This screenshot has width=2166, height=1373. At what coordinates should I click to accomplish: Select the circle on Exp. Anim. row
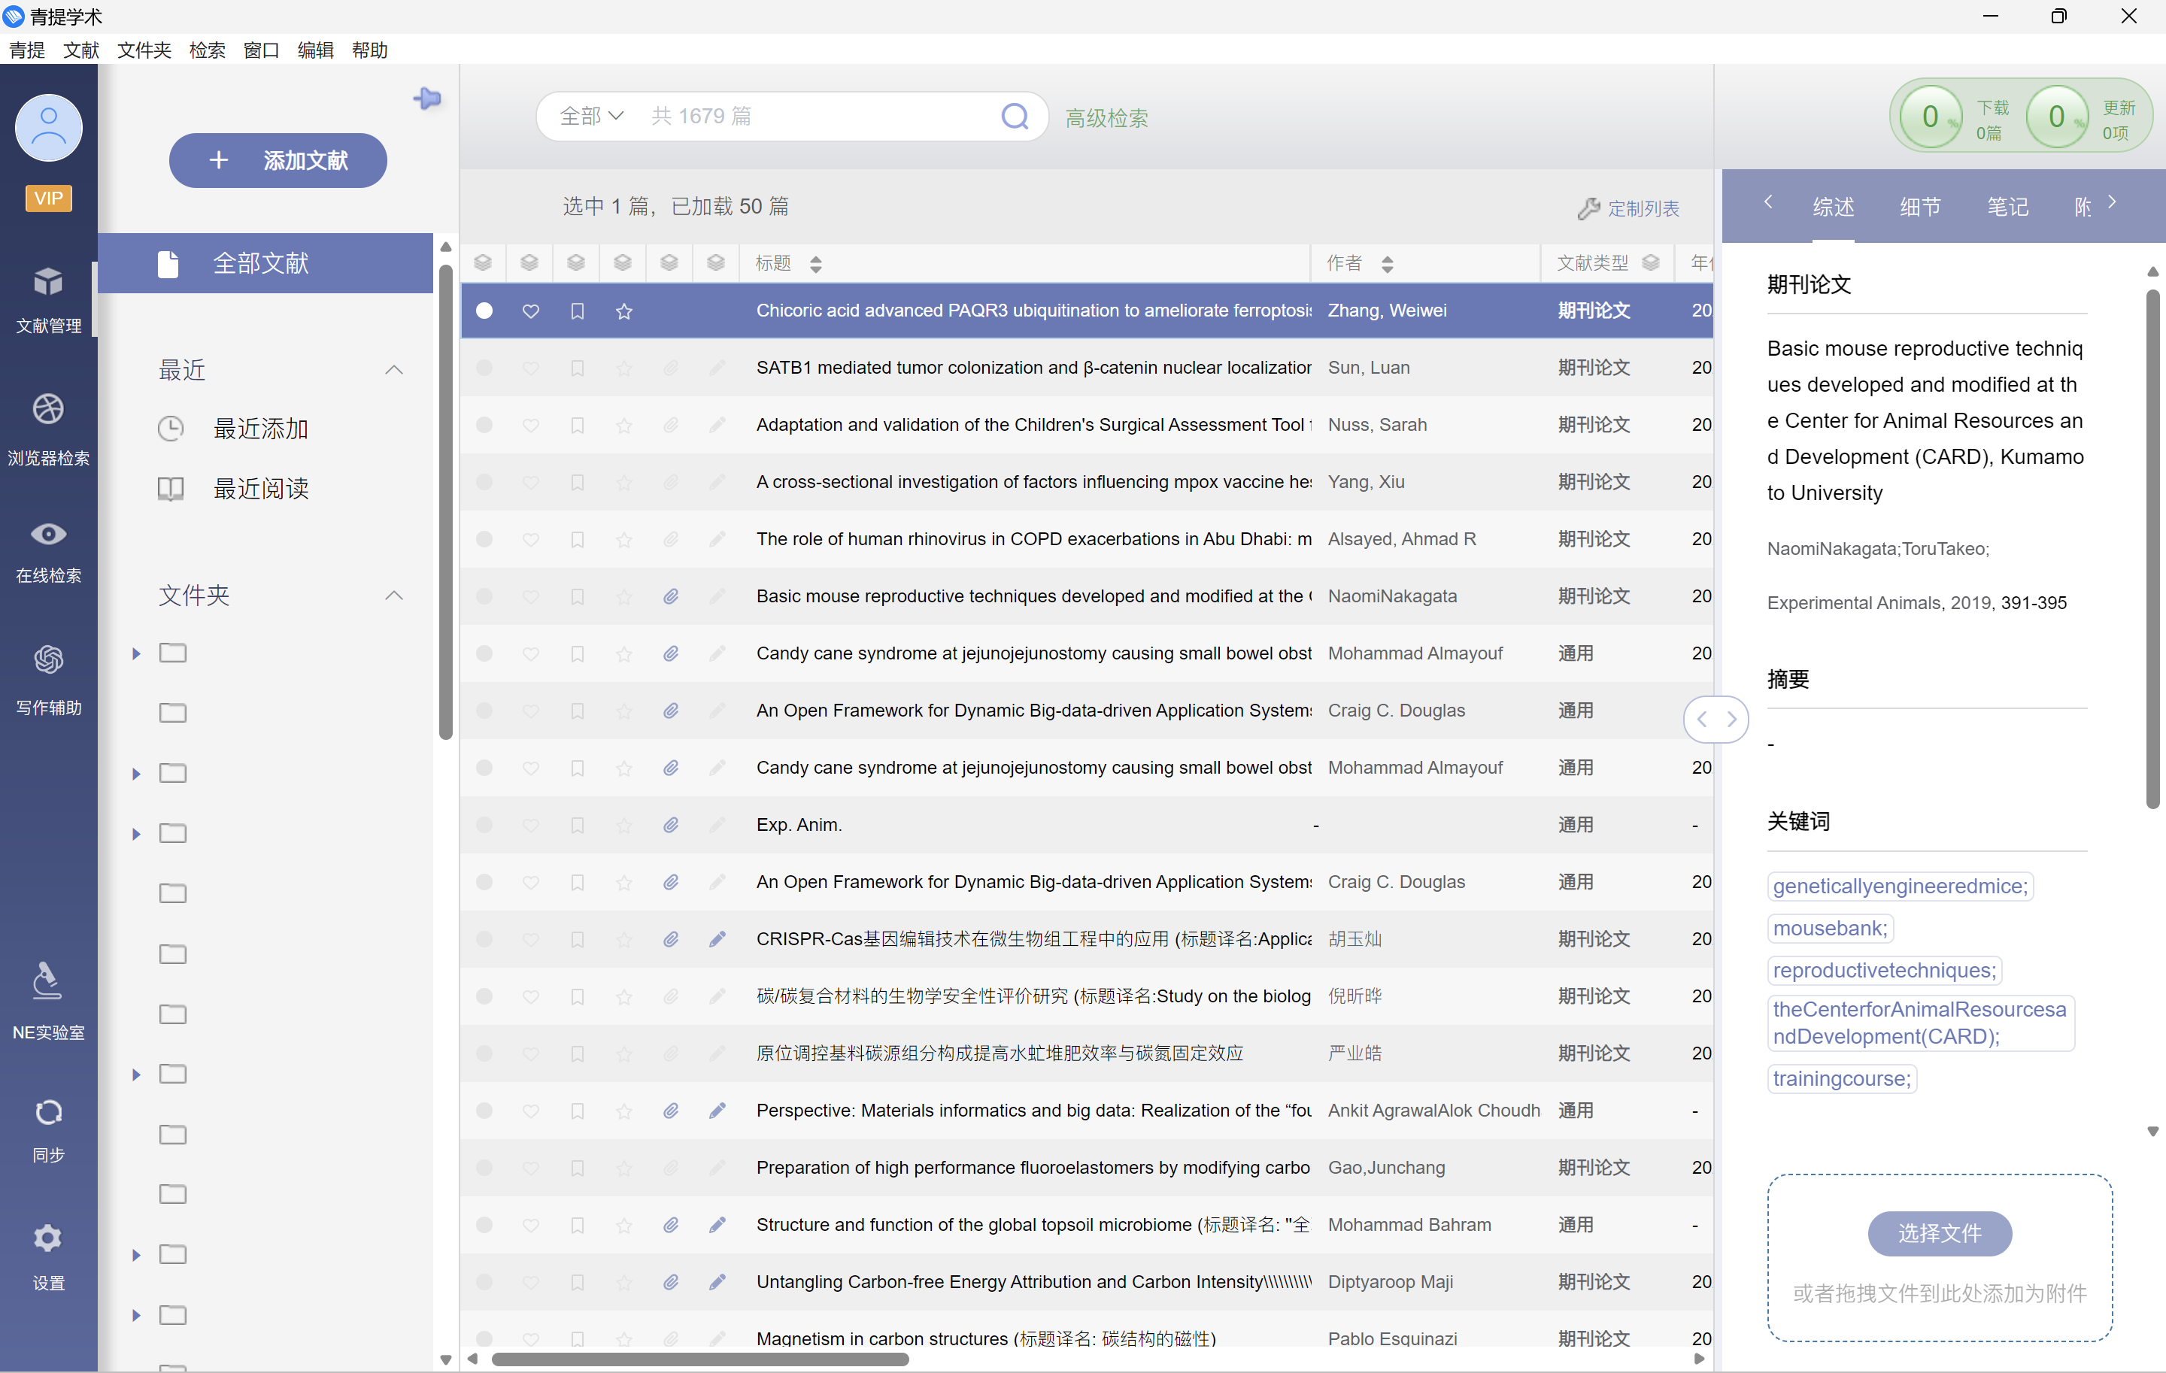[484, 825]
